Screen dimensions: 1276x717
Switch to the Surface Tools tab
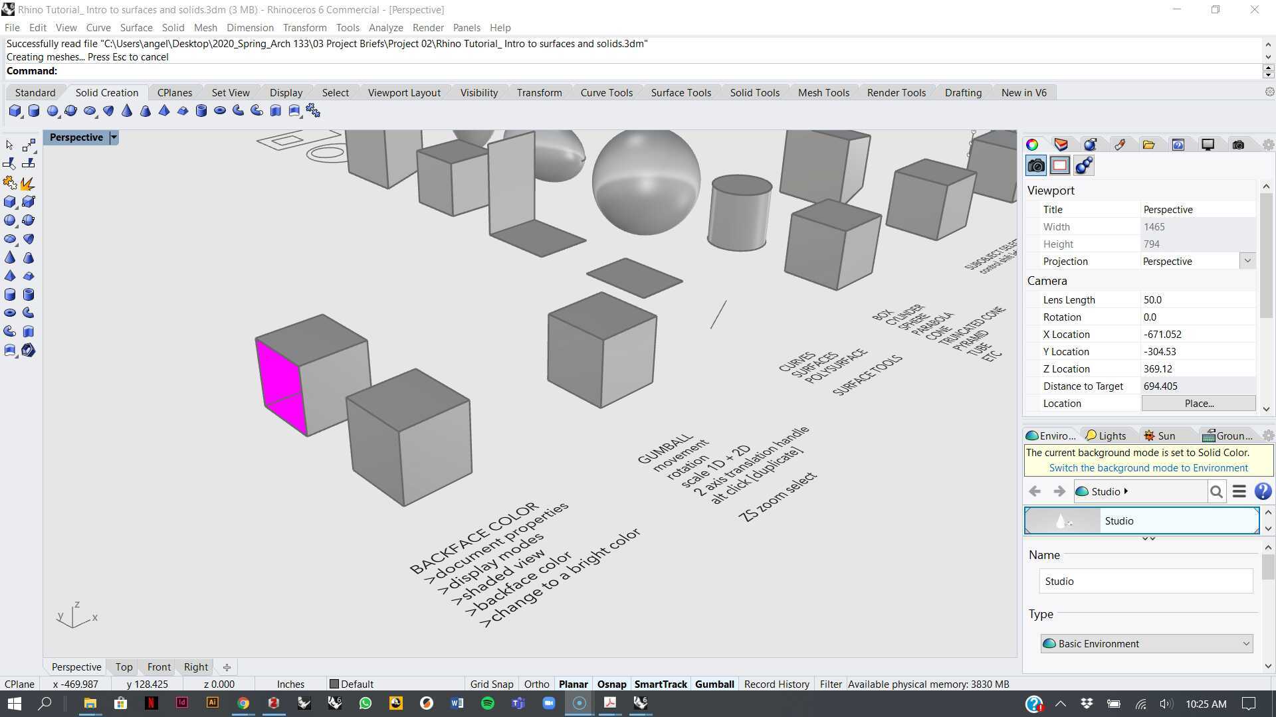pyautogui.click(x=681, y=92)
